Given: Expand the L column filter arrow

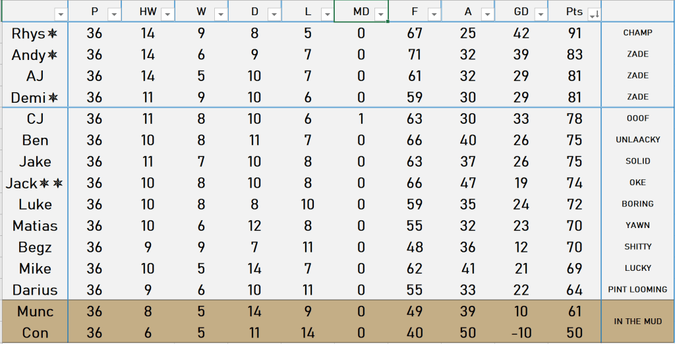Looking at the screenshot, I should tap(327, 14).
